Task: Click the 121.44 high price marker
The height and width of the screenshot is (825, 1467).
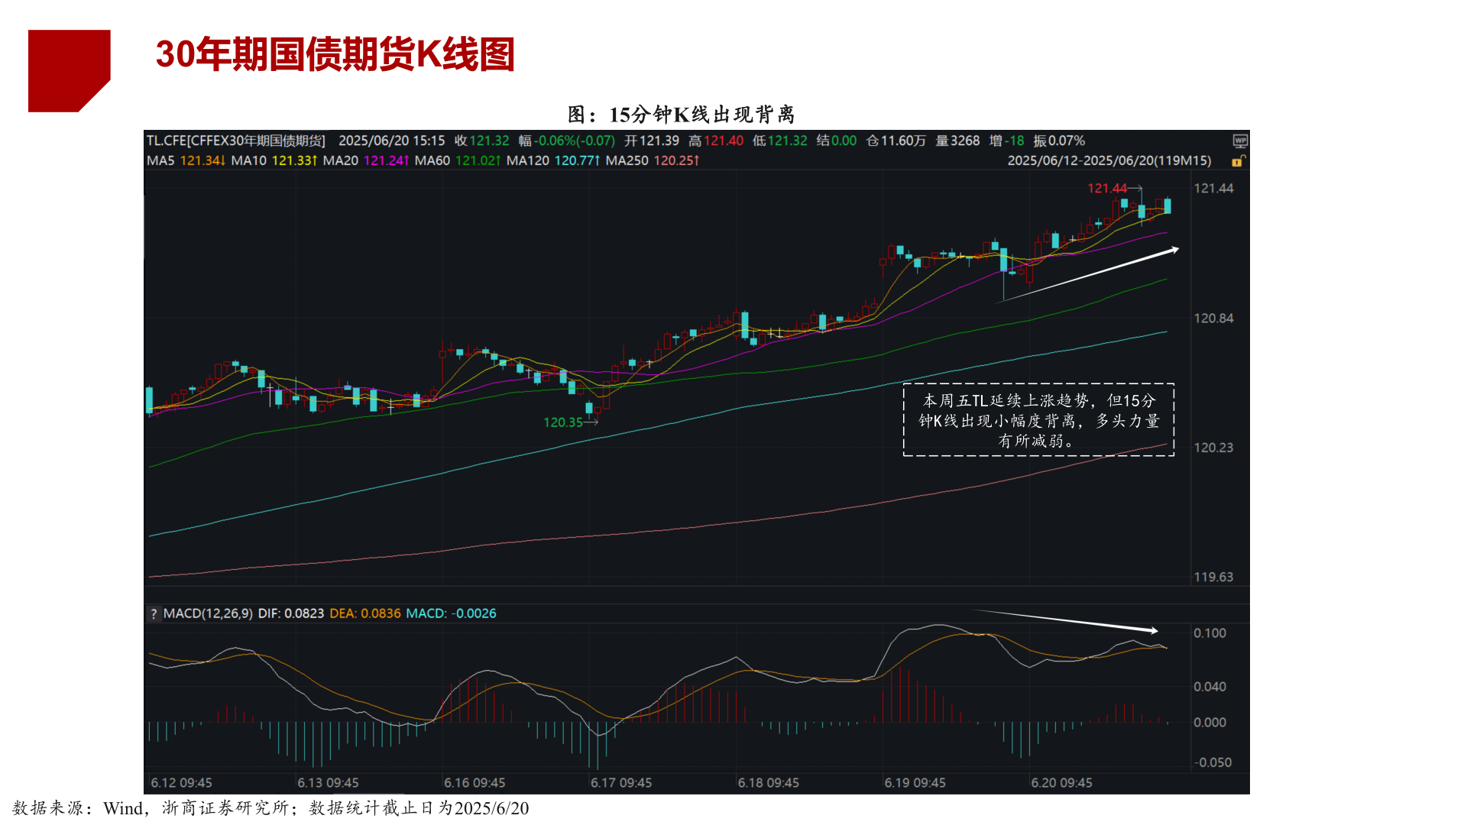Action: tap(1106, 187)
